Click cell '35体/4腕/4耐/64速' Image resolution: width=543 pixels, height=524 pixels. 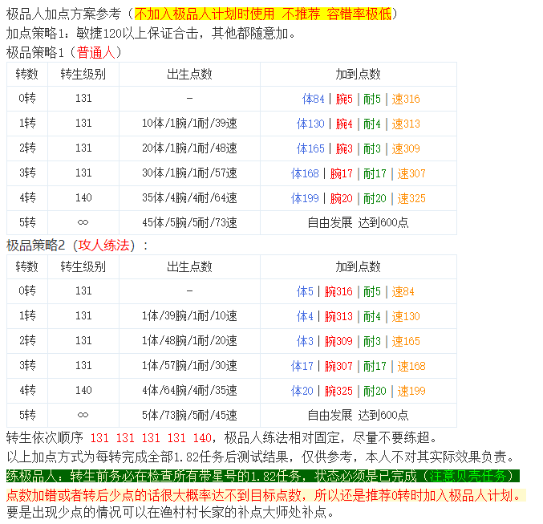click(x=189, y=198)
